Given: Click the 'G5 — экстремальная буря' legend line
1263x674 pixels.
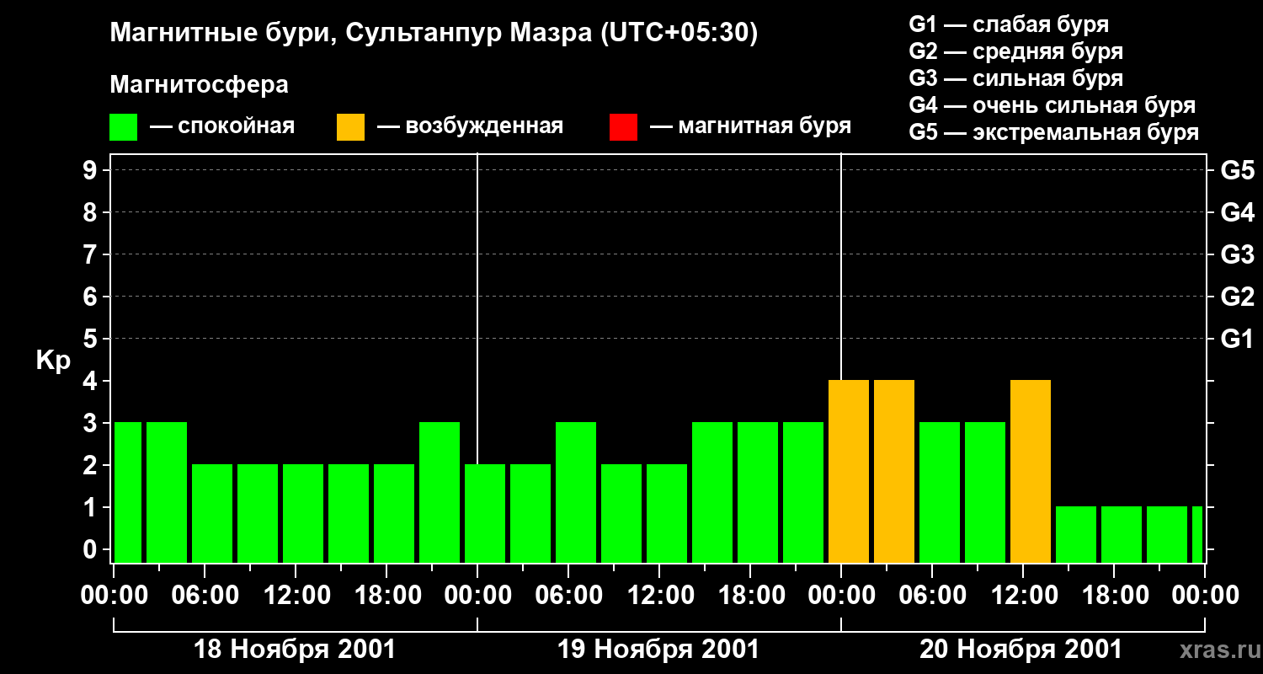Looking at the screenshot, I should 1054,132.
